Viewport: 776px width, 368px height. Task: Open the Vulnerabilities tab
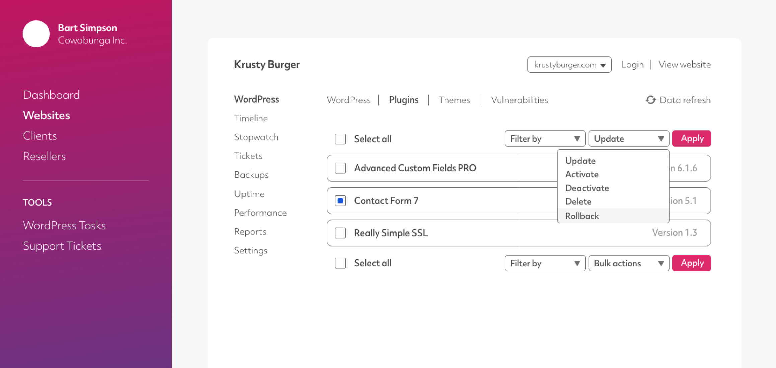pyautogui.click(x=520, y=100)
